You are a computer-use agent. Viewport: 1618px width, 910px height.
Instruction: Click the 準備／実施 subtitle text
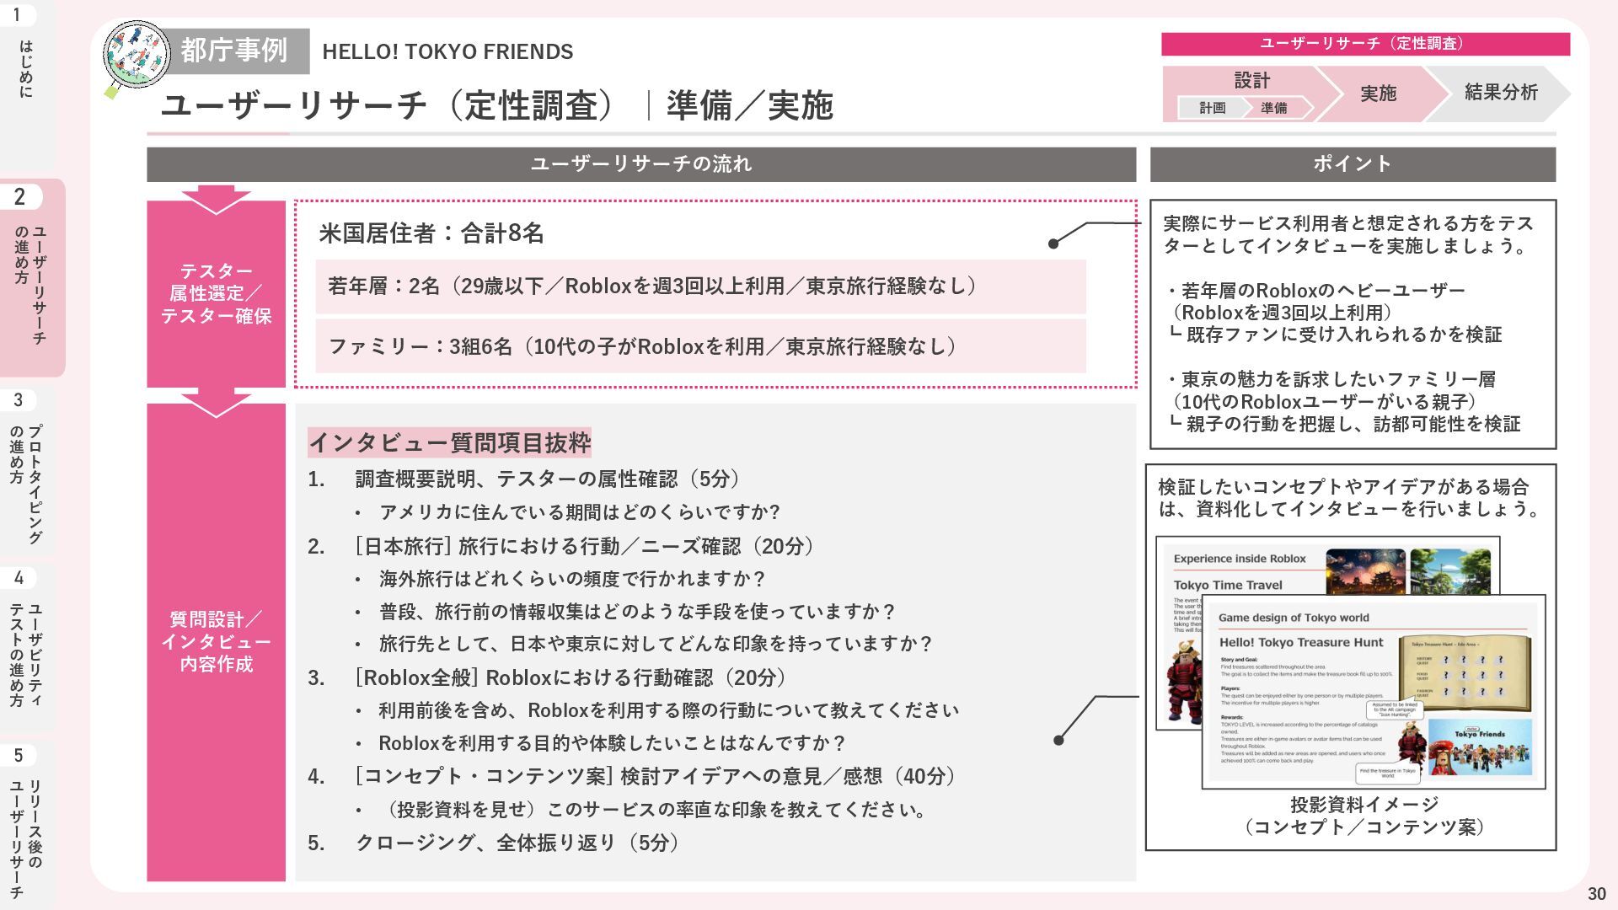pos(749,105)
